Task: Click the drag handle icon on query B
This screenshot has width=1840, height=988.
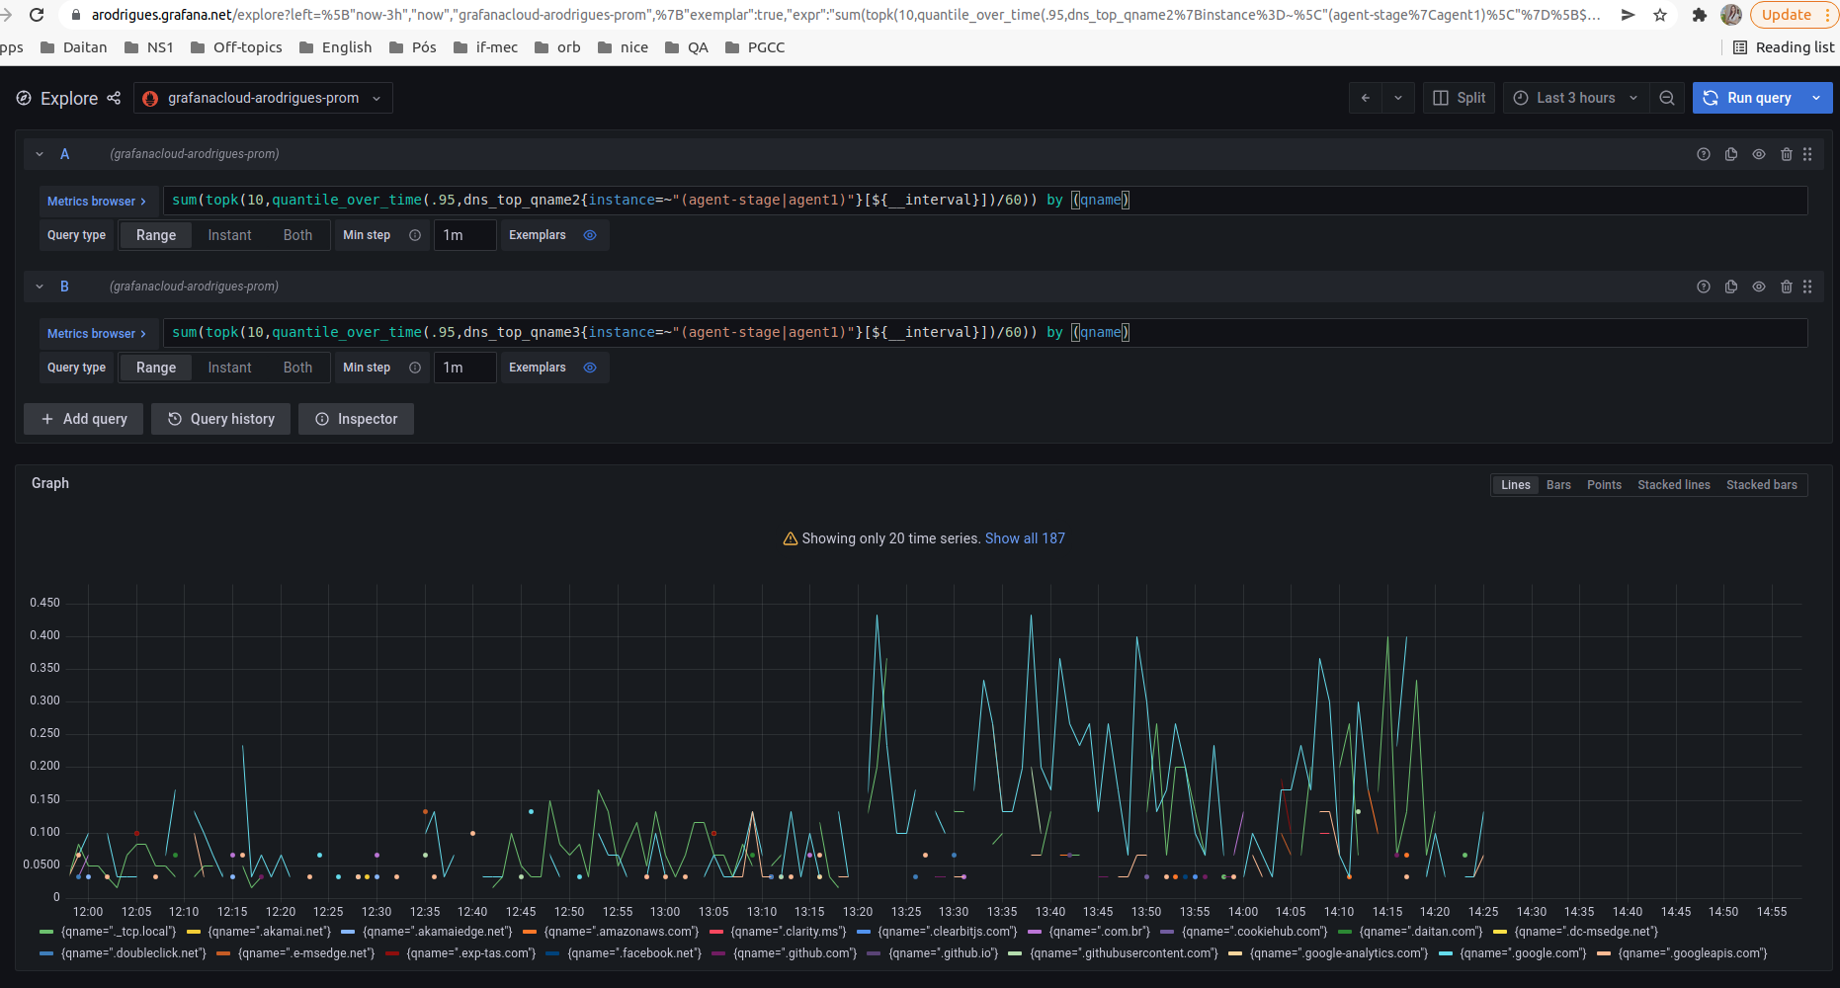Action: pos(1807,287)
